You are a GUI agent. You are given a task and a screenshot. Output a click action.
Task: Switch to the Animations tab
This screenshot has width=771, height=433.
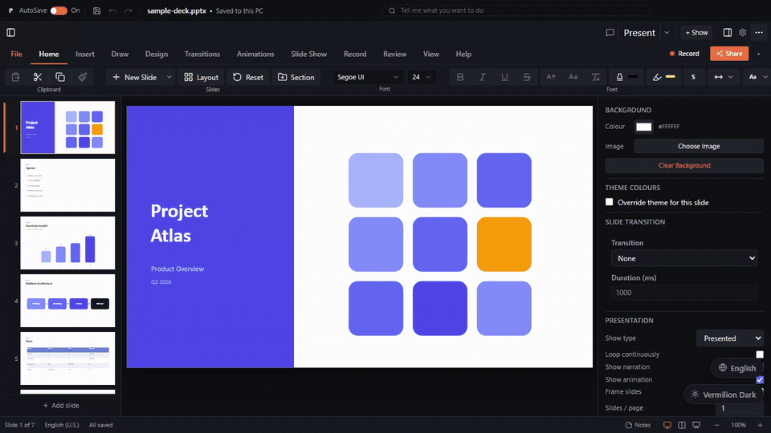point(255,54)
